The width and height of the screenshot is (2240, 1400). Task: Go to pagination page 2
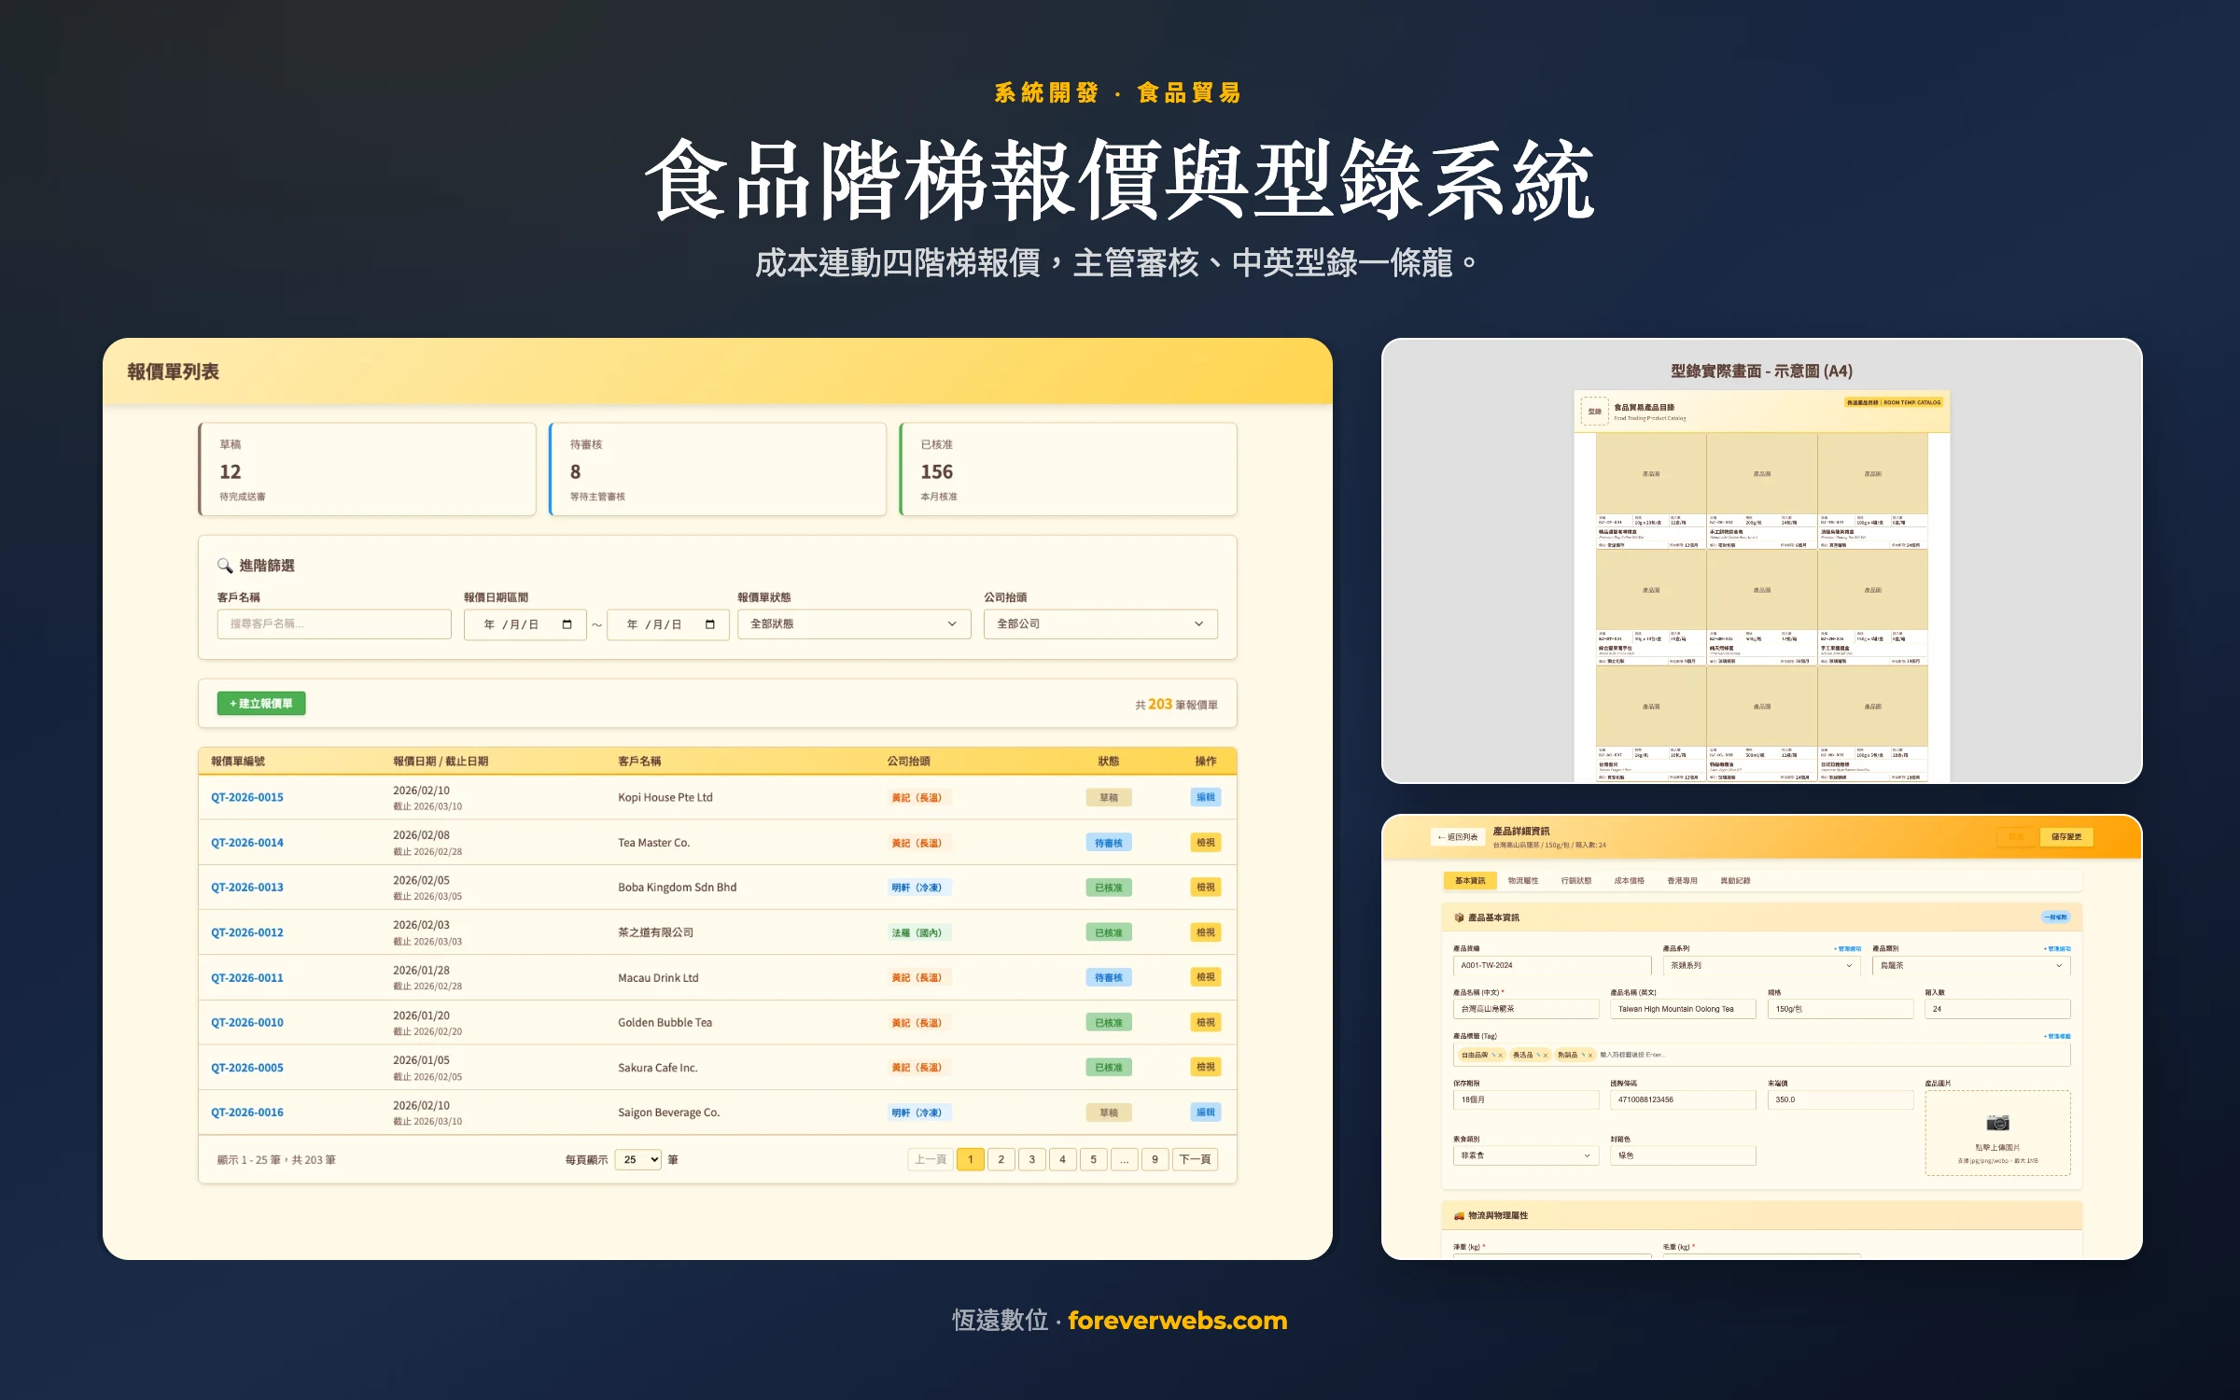(x=1001, y=1159)
